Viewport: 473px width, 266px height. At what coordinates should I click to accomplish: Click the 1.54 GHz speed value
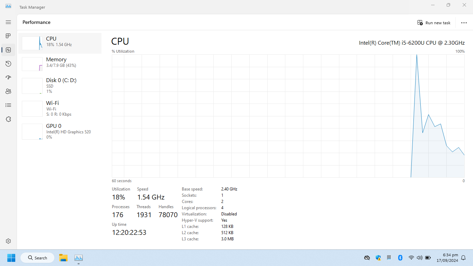[x=151, y=197]
